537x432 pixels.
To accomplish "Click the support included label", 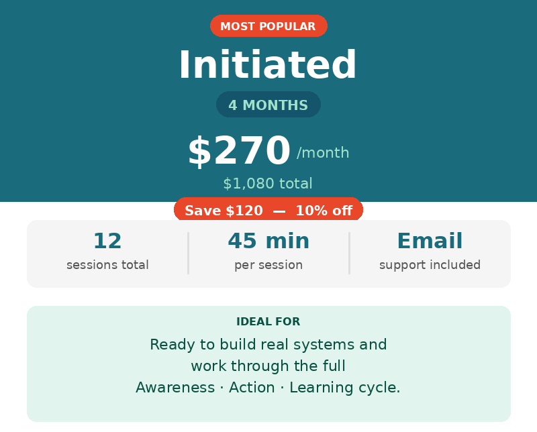I will coord(430,265).
